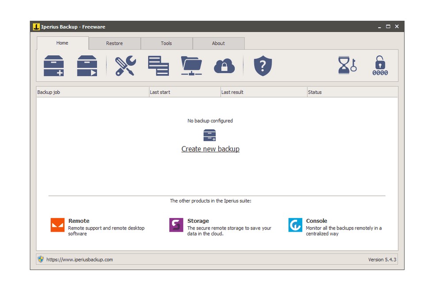Open the log reports documents icon
Screen dimensions: 434x289
click(x=158, y=66)
